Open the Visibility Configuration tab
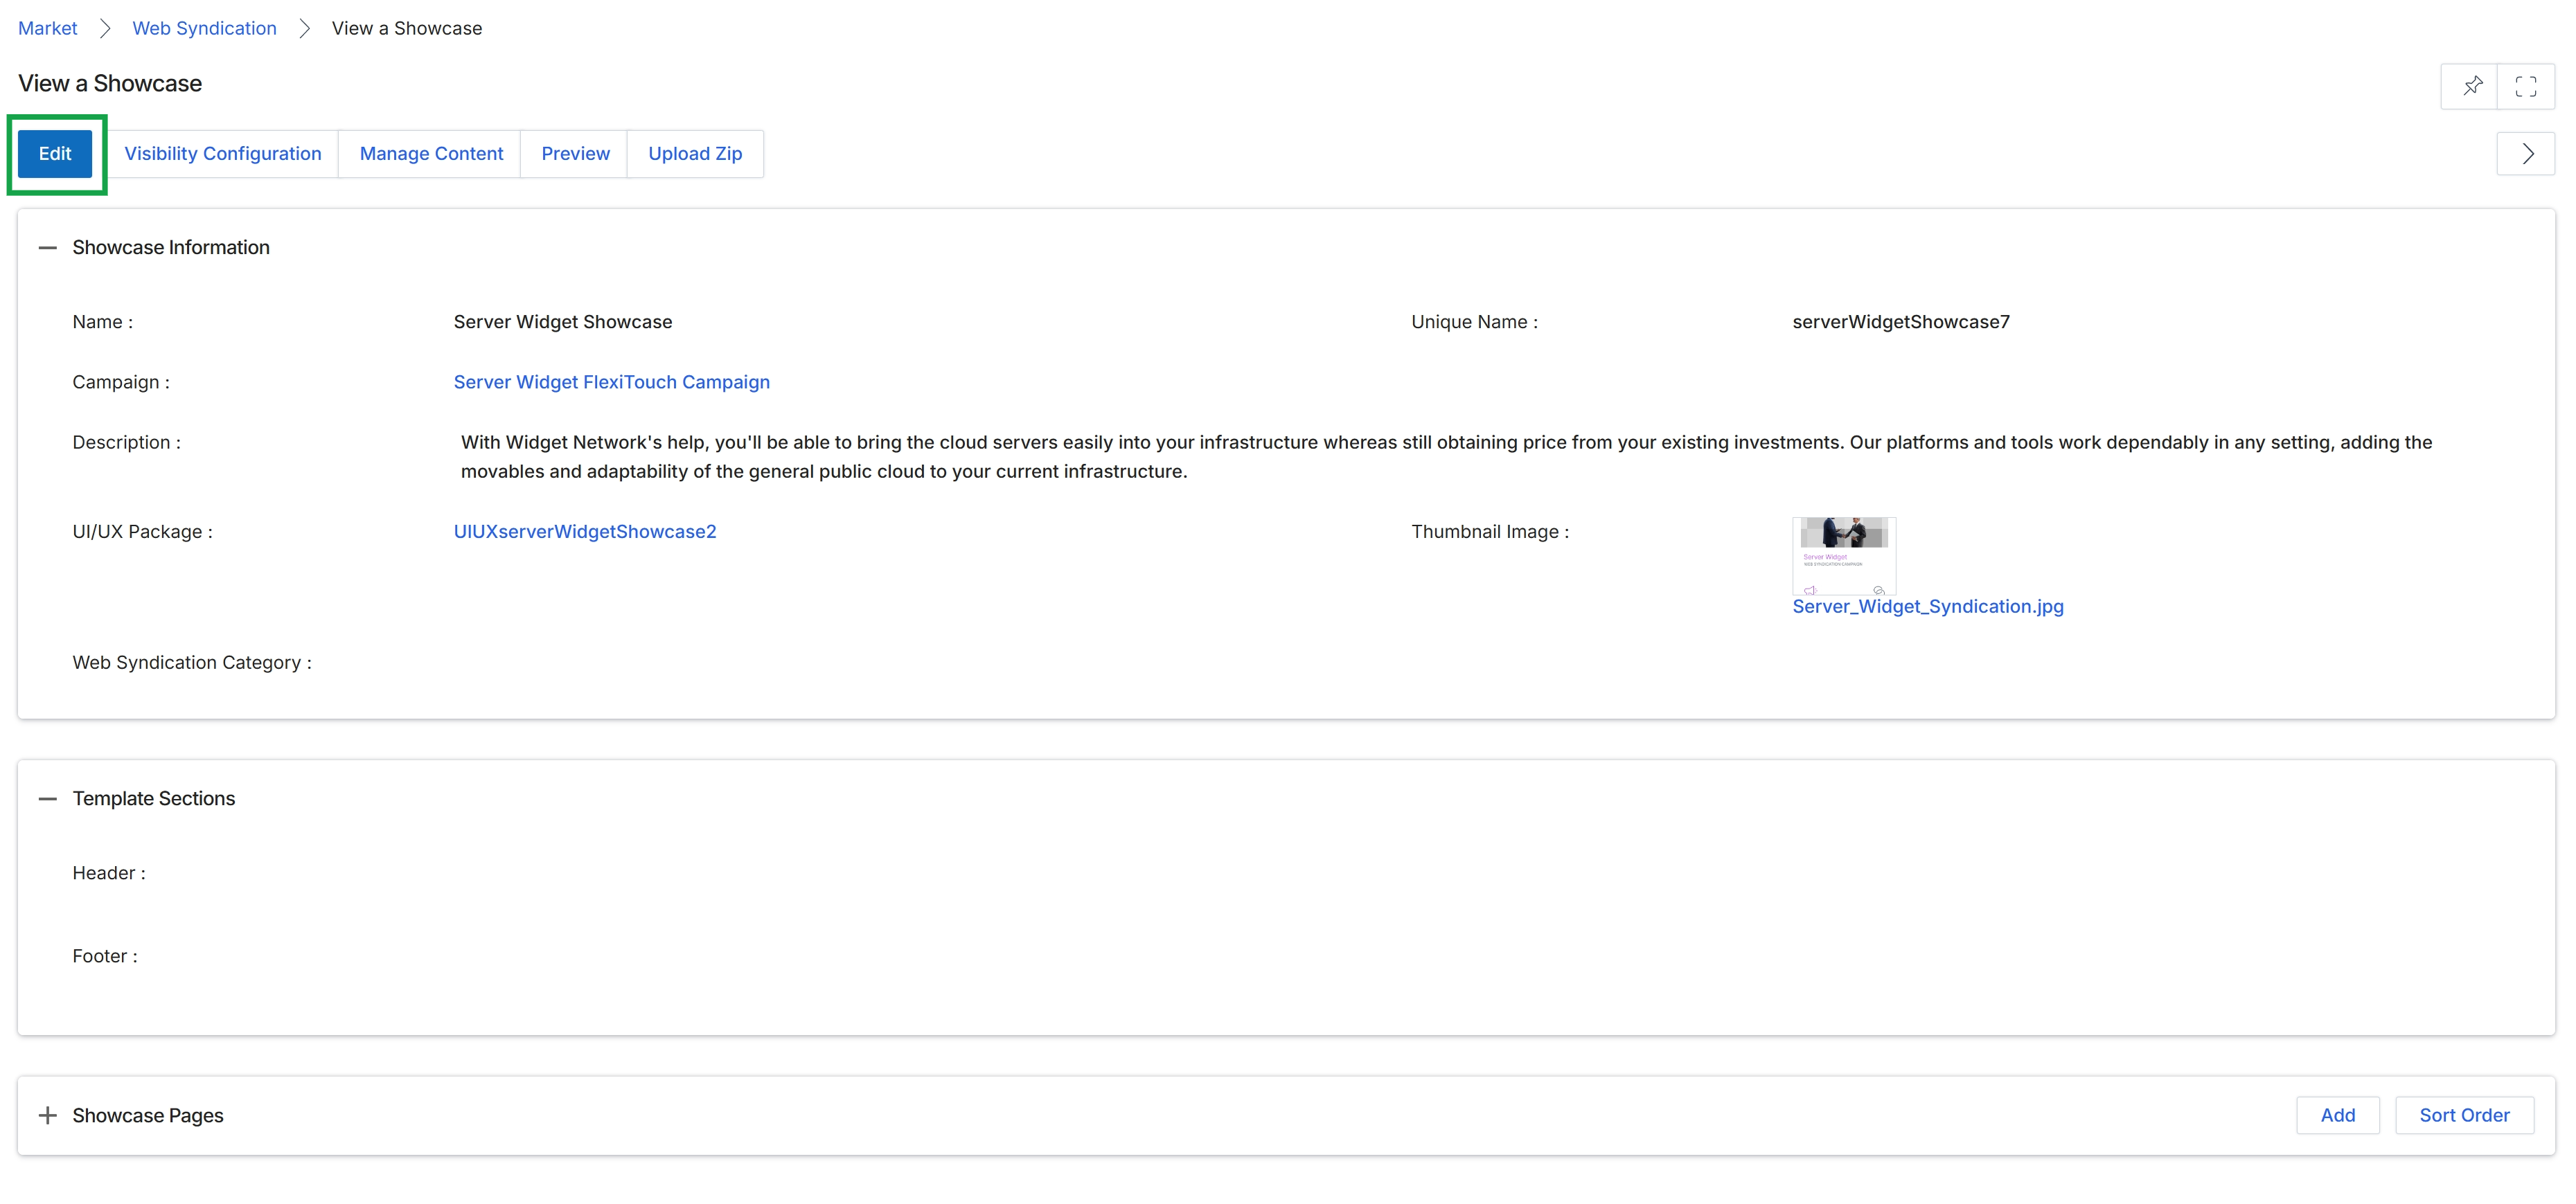The image size is (2576, 1204). point(222,154)
